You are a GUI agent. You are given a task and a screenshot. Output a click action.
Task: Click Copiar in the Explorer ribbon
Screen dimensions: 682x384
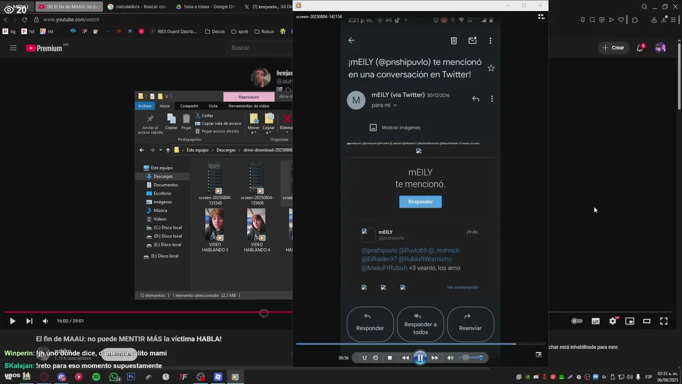point(171,122)
